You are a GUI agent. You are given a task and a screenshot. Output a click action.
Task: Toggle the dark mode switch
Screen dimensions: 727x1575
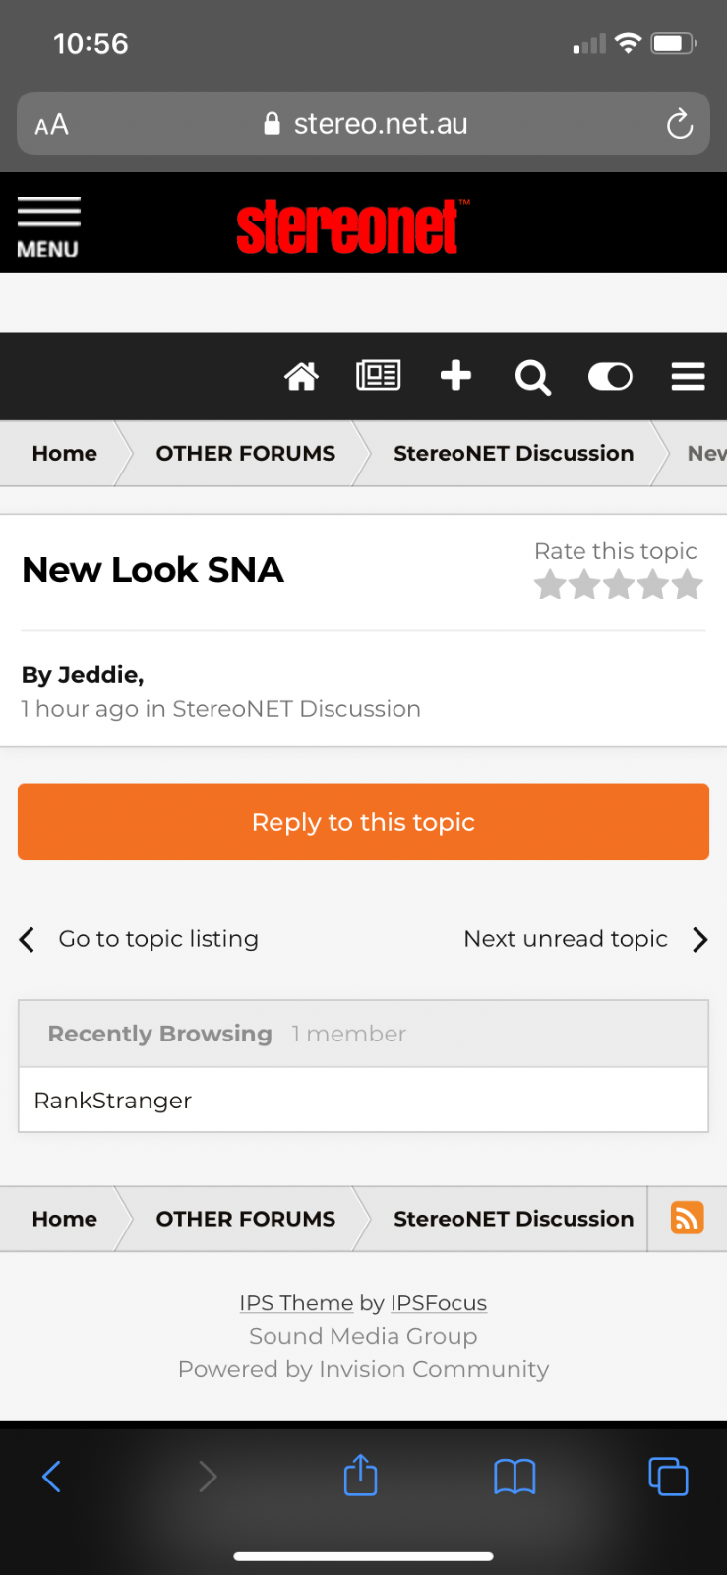(610, 376)
